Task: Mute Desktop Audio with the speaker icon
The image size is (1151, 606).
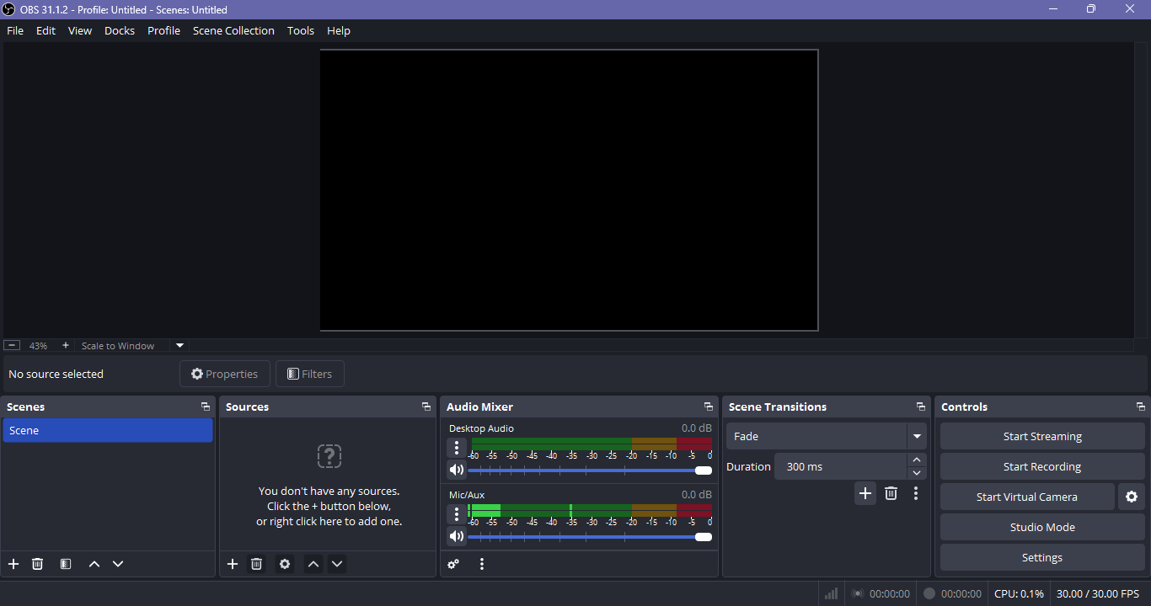Action: pos(457,470)
